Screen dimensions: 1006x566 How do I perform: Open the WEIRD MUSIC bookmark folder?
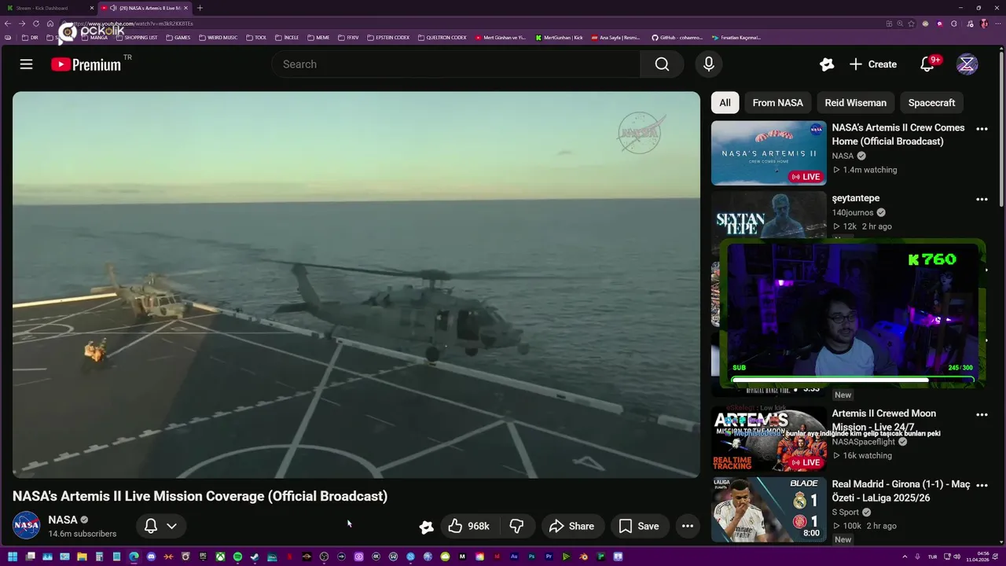(218, 38)
